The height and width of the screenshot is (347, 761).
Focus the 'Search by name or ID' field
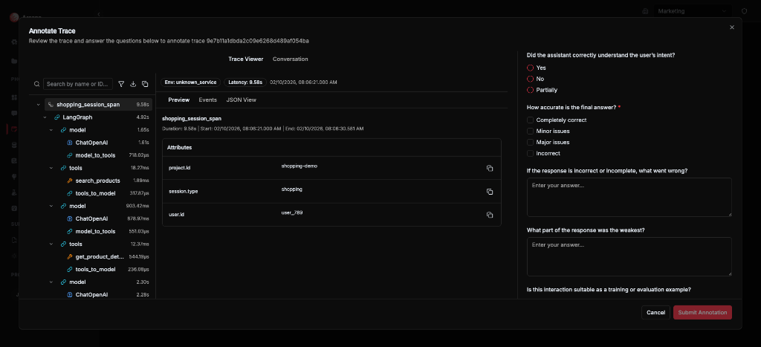(x=78, y=84)
